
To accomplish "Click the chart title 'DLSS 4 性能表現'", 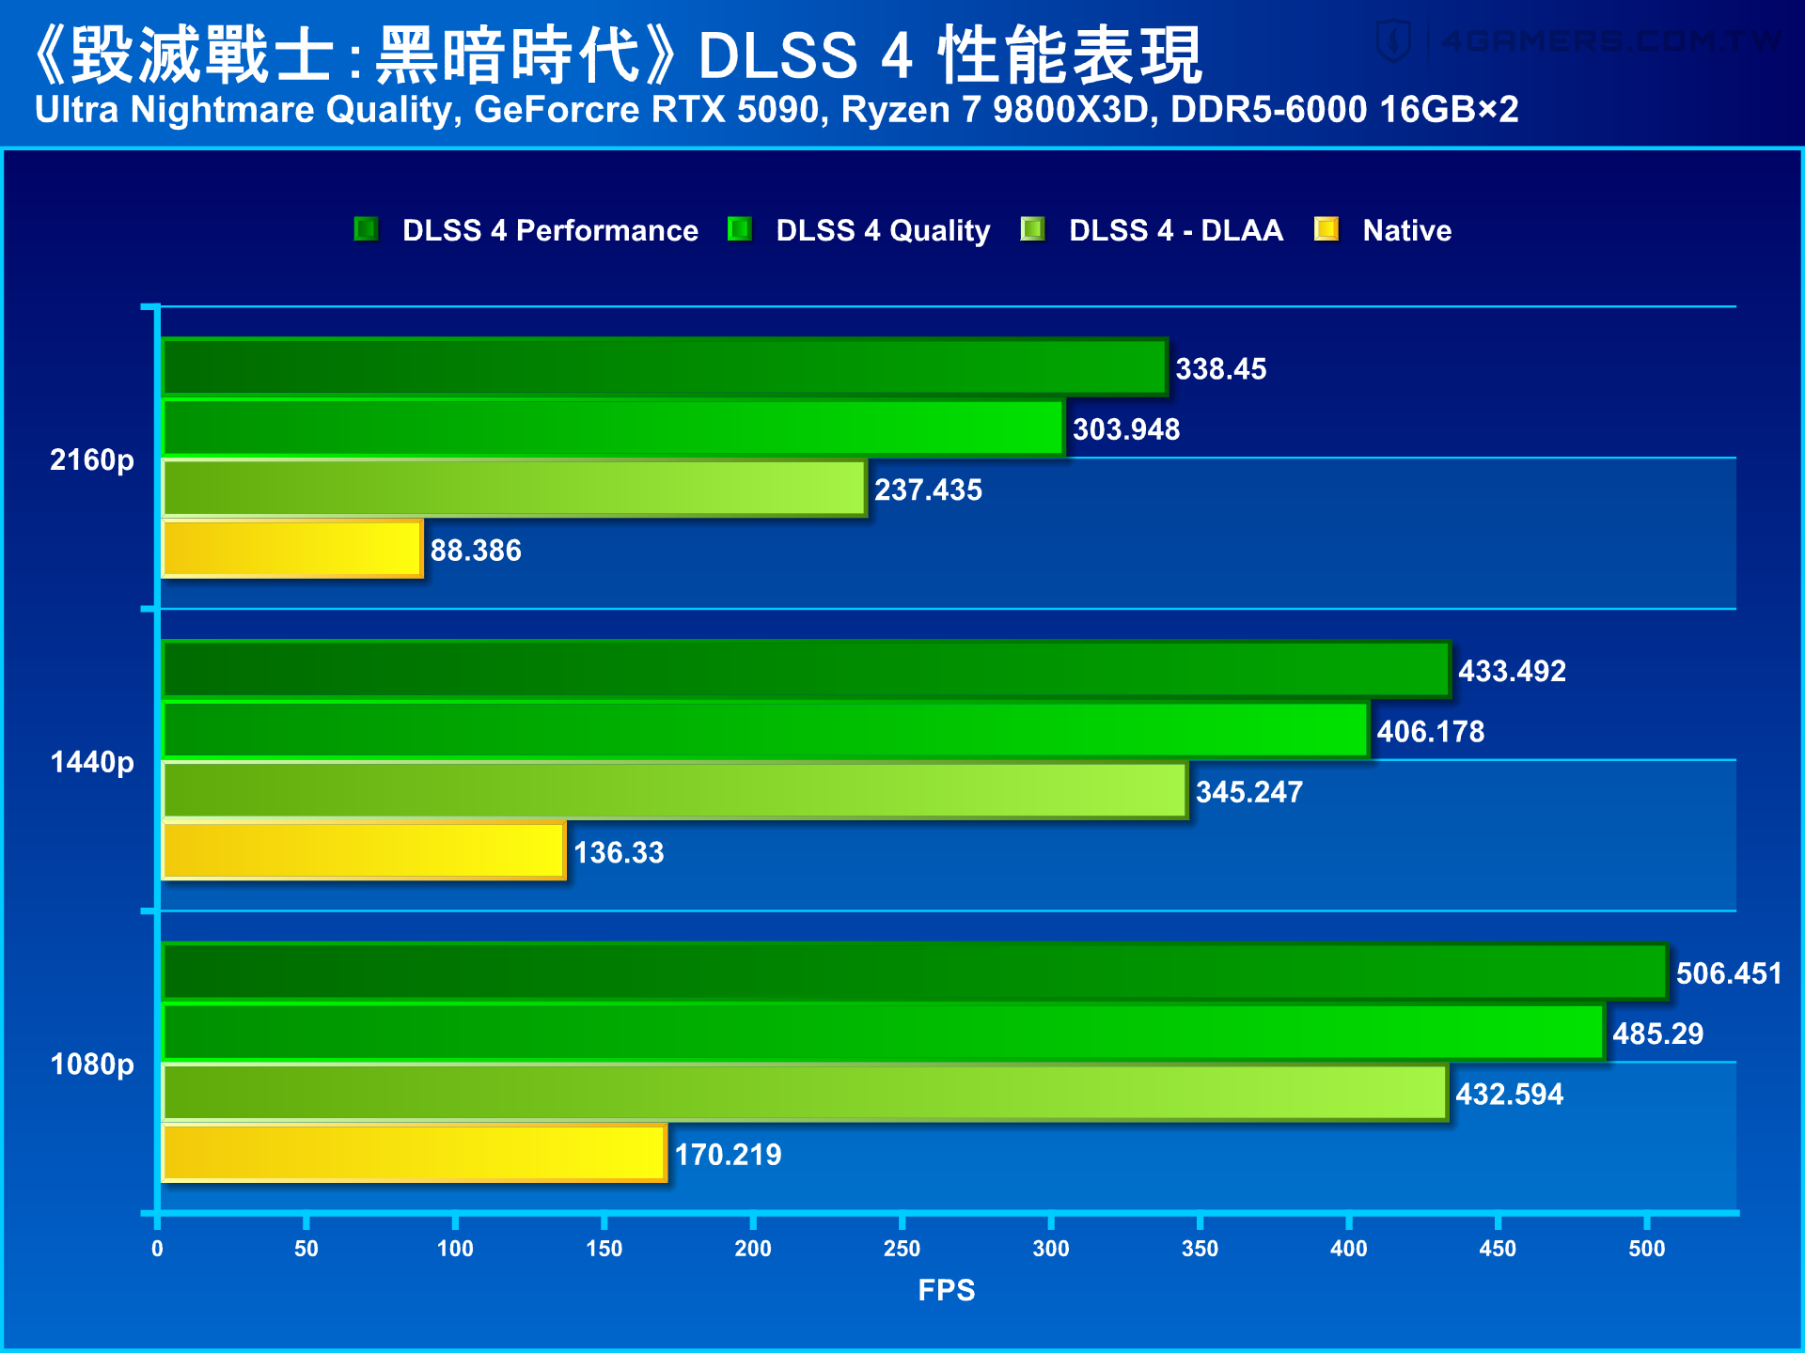I will point(950,54).
